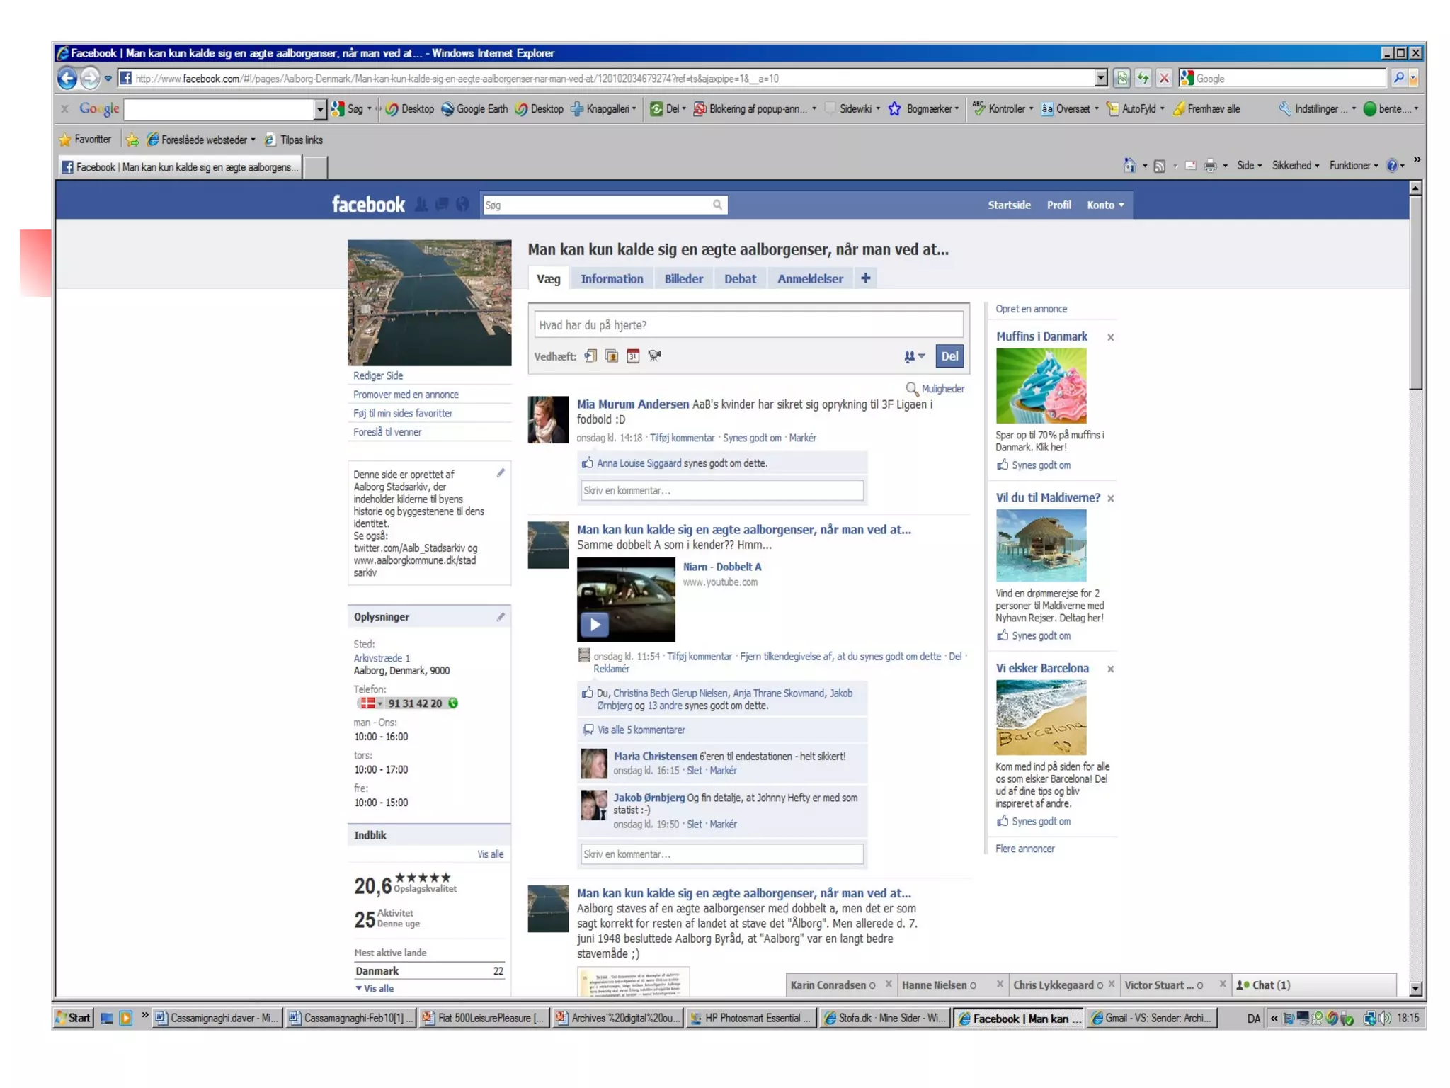Click the plus tab to add tab
The height and width of the screenshot is (1088, 1450).
865,278
